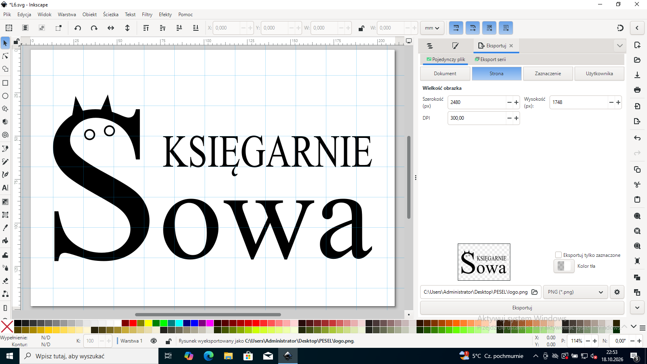The width and height of the screenshot is (647, 364).
Task: Open the Filtry menu
Action: pos(147,14)
